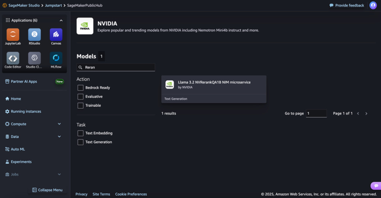Open the Canvas application
This screenshot has height=198, width=381.
point(56,35)
